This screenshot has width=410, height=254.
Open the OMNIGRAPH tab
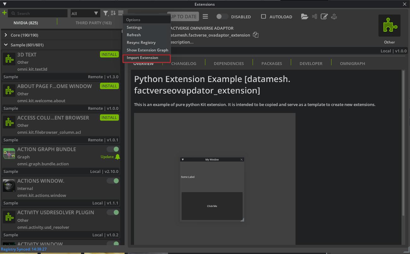click(x=352, y=63)
